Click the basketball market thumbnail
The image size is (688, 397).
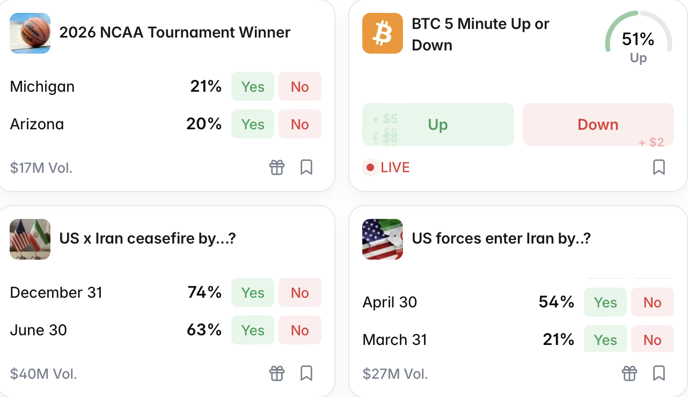[x=30, y=33]
